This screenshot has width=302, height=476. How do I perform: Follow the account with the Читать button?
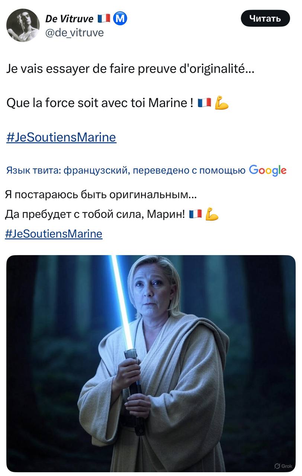pos(265,18)
